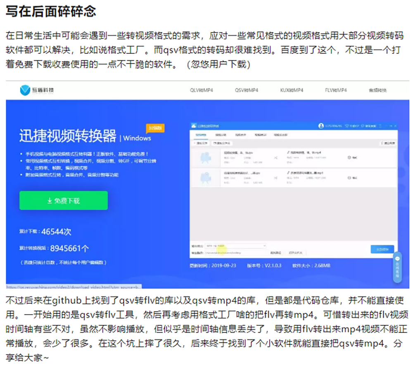Open the QSV转MP4 nav item
Screen dimensions: 413x365
(247, 90)
